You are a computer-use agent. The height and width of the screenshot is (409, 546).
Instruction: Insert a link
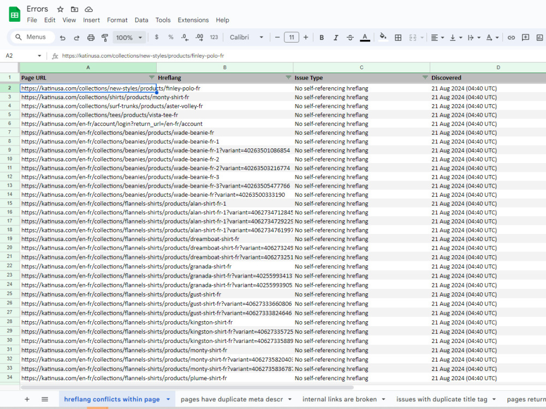click(x=511, y=38)
